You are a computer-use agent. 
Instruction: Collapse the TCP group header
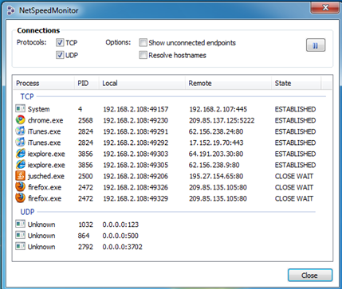[27, 96]
